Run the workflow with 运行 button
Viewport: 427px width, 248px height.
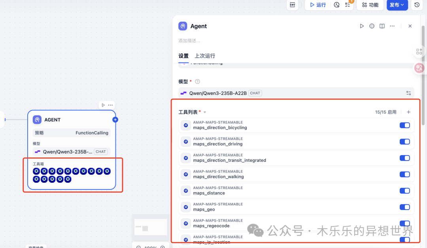[x=318, y=5]
